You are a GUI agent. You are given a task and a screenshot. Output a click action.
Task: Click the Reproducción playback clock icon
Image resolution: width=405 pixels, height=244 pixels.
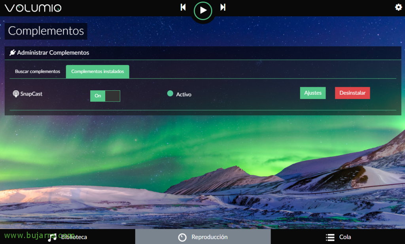point(182,237)
